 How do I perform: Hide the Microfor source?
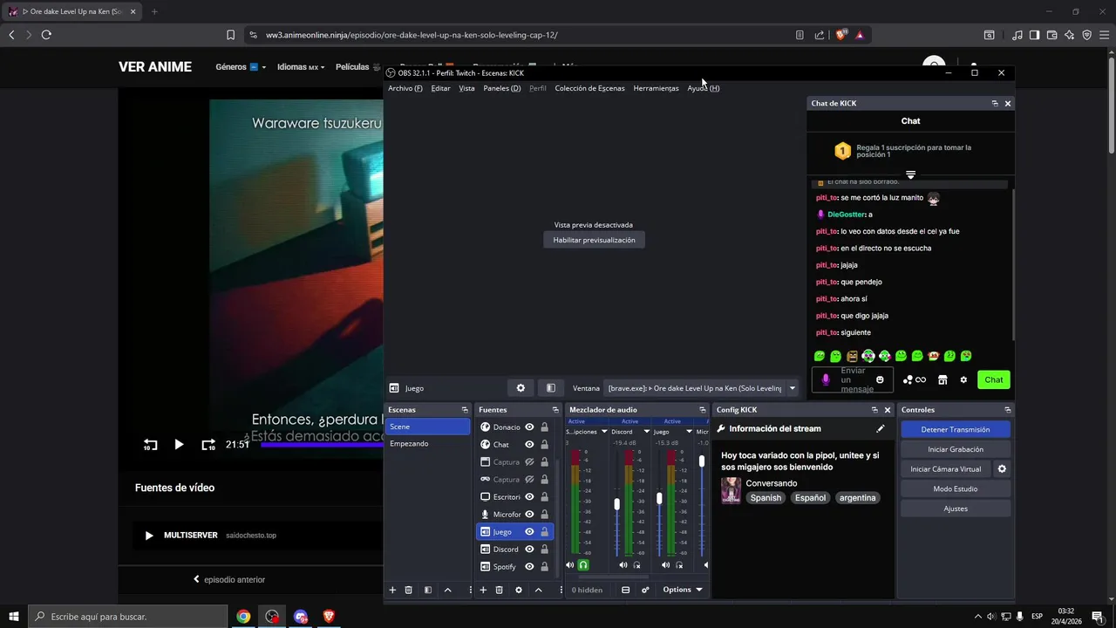(x=529, y=515)
